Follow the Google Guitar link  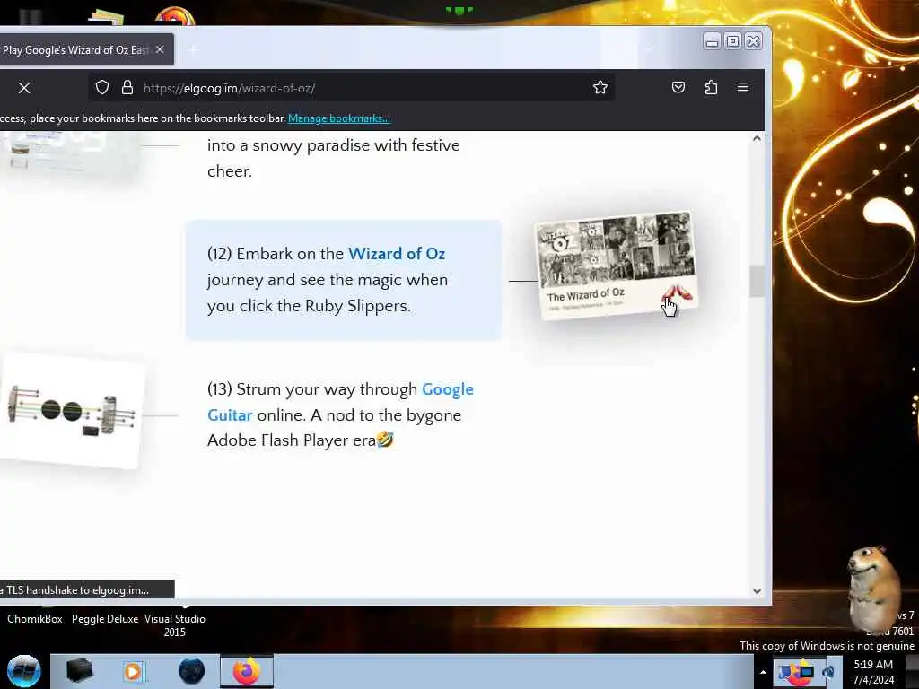[340, 402]
